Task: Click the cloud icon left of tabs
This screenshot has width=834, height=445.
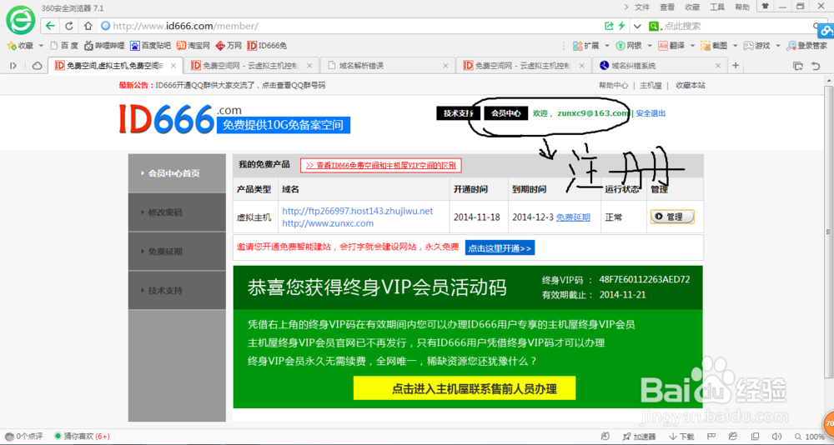Action: (38, 66)
